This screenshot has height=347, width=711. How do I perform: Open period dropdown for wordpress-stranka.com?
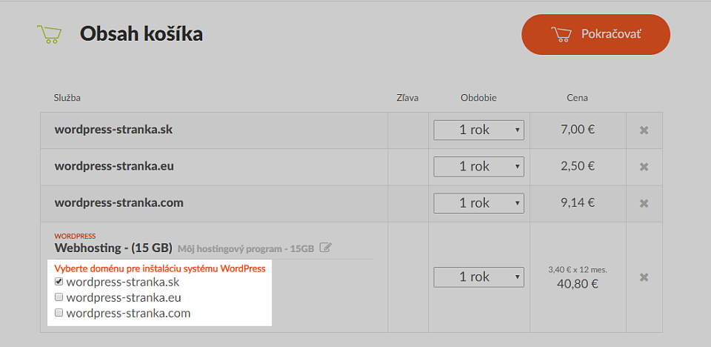[x=478, y=202]
